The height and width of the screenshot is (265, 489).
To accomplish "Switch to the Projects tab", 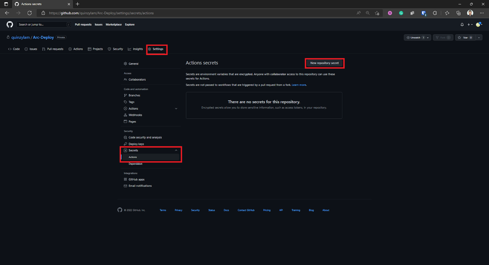I will 95,49.
